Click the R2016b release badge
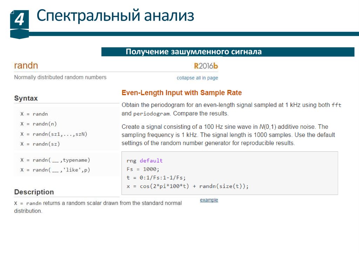The width and height of the screenshot is (359, 253). tap(206, 66)
